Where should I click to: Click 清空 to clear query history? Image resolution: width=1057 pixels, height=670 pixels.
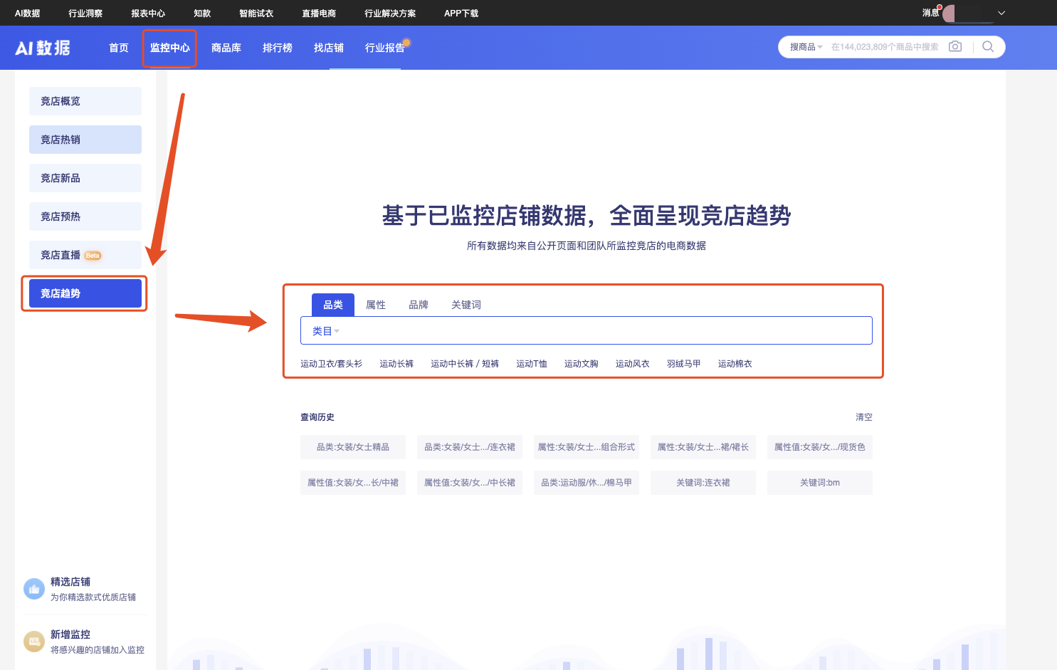tap(864, 417)
